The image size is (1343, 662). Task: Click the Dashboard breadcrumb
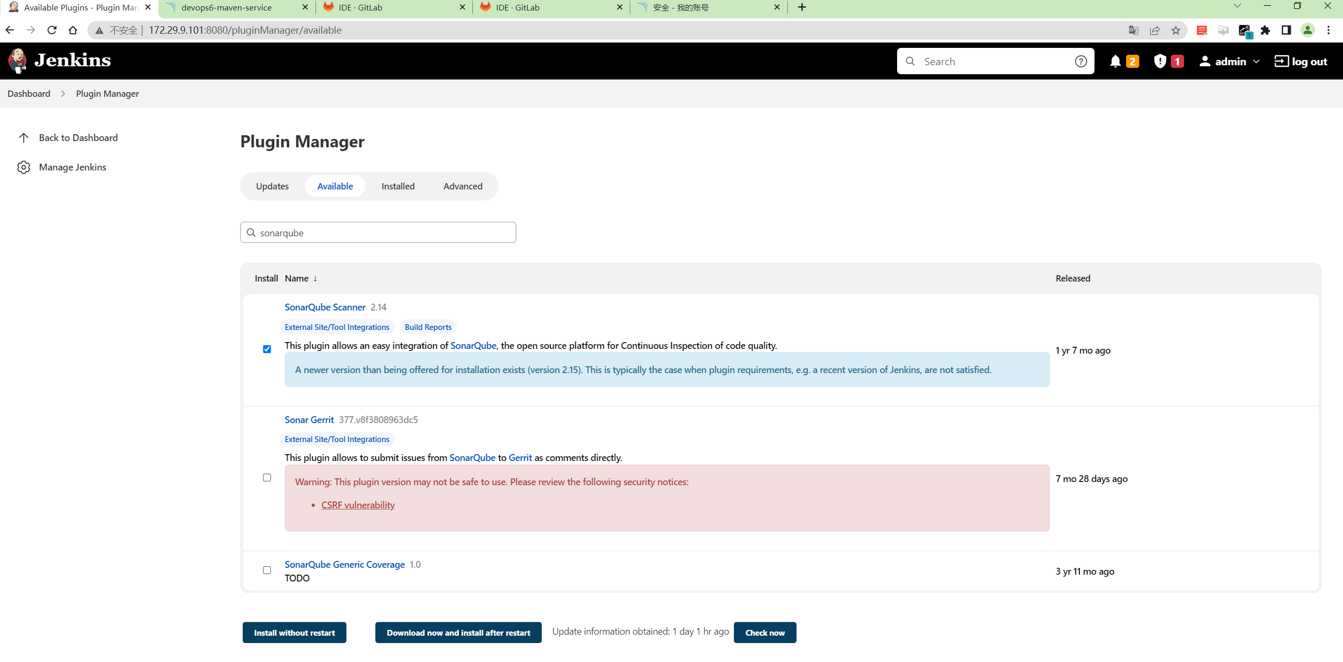click(x=29, y=94)
